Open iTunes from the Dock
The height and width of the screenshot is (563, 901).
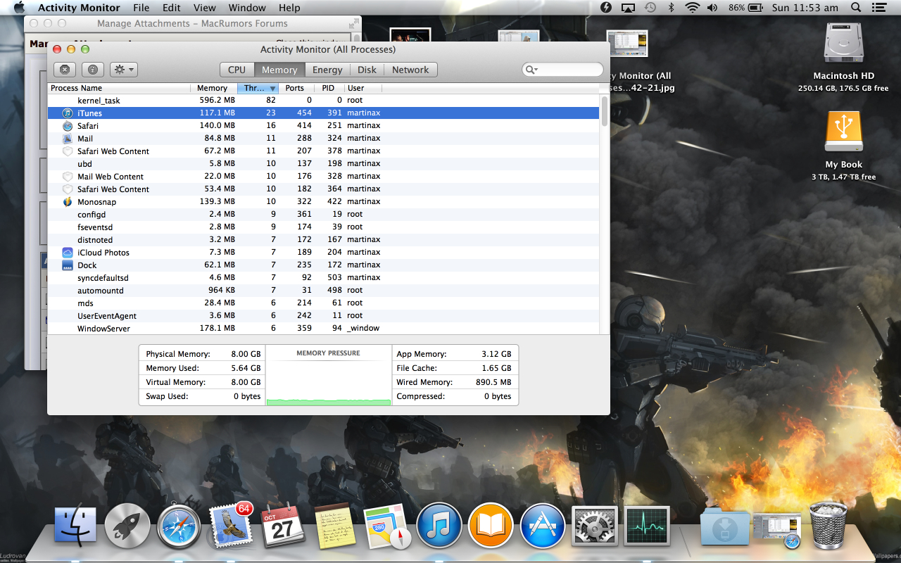[439, 526]
